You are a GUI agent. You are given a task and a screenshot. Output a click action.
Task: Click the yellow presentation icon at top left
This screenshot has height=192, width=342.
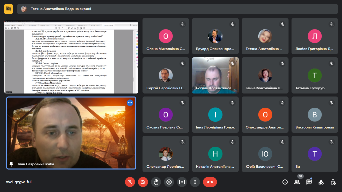[x=9, y=9]
